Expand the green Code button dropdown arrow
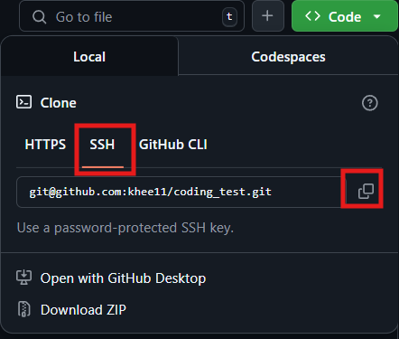 click(377, 16)
